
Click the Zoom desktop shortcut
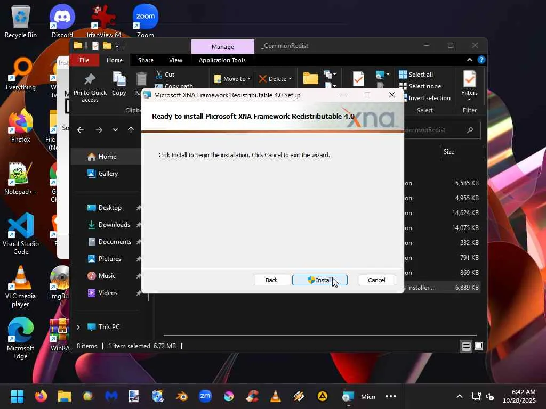pyautogui.click(x=145, y=21)
